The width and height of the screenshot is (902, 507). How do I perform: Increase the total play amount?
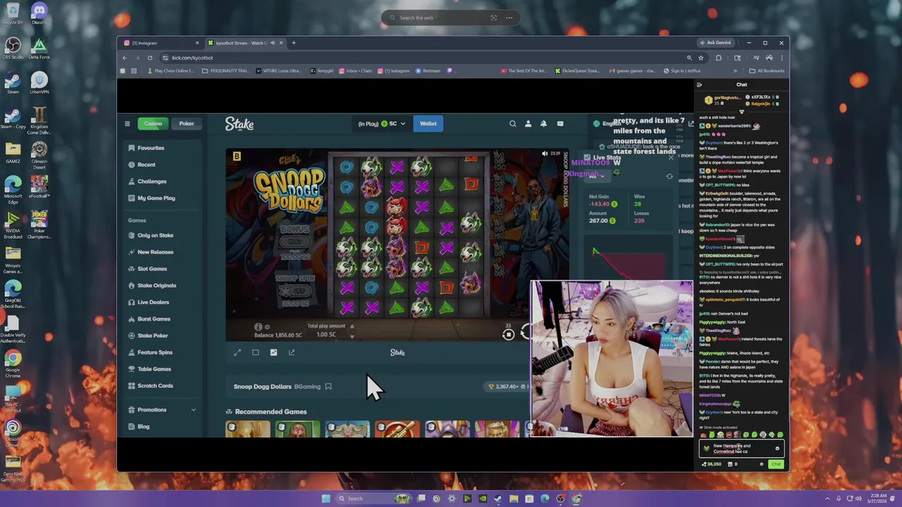tap(352, 326)
